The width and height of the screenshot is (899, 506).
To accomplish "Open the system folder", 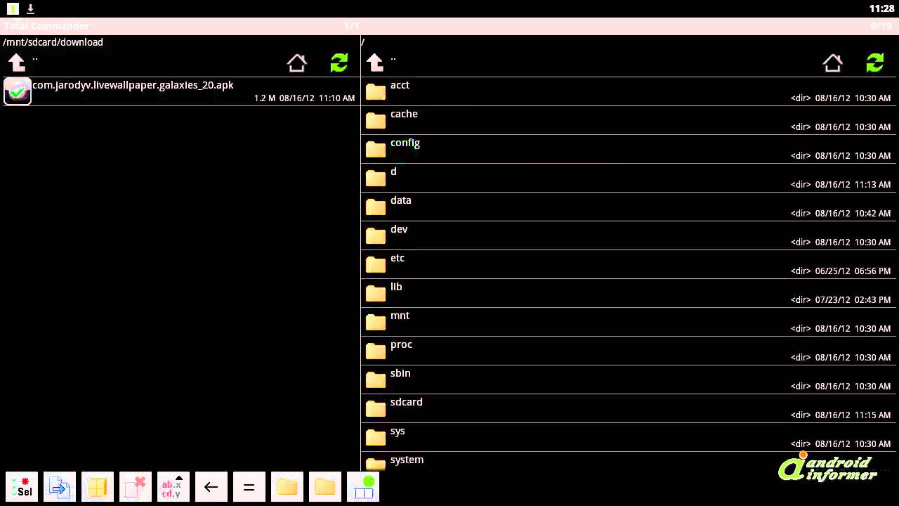I will [x=630, y=462].
